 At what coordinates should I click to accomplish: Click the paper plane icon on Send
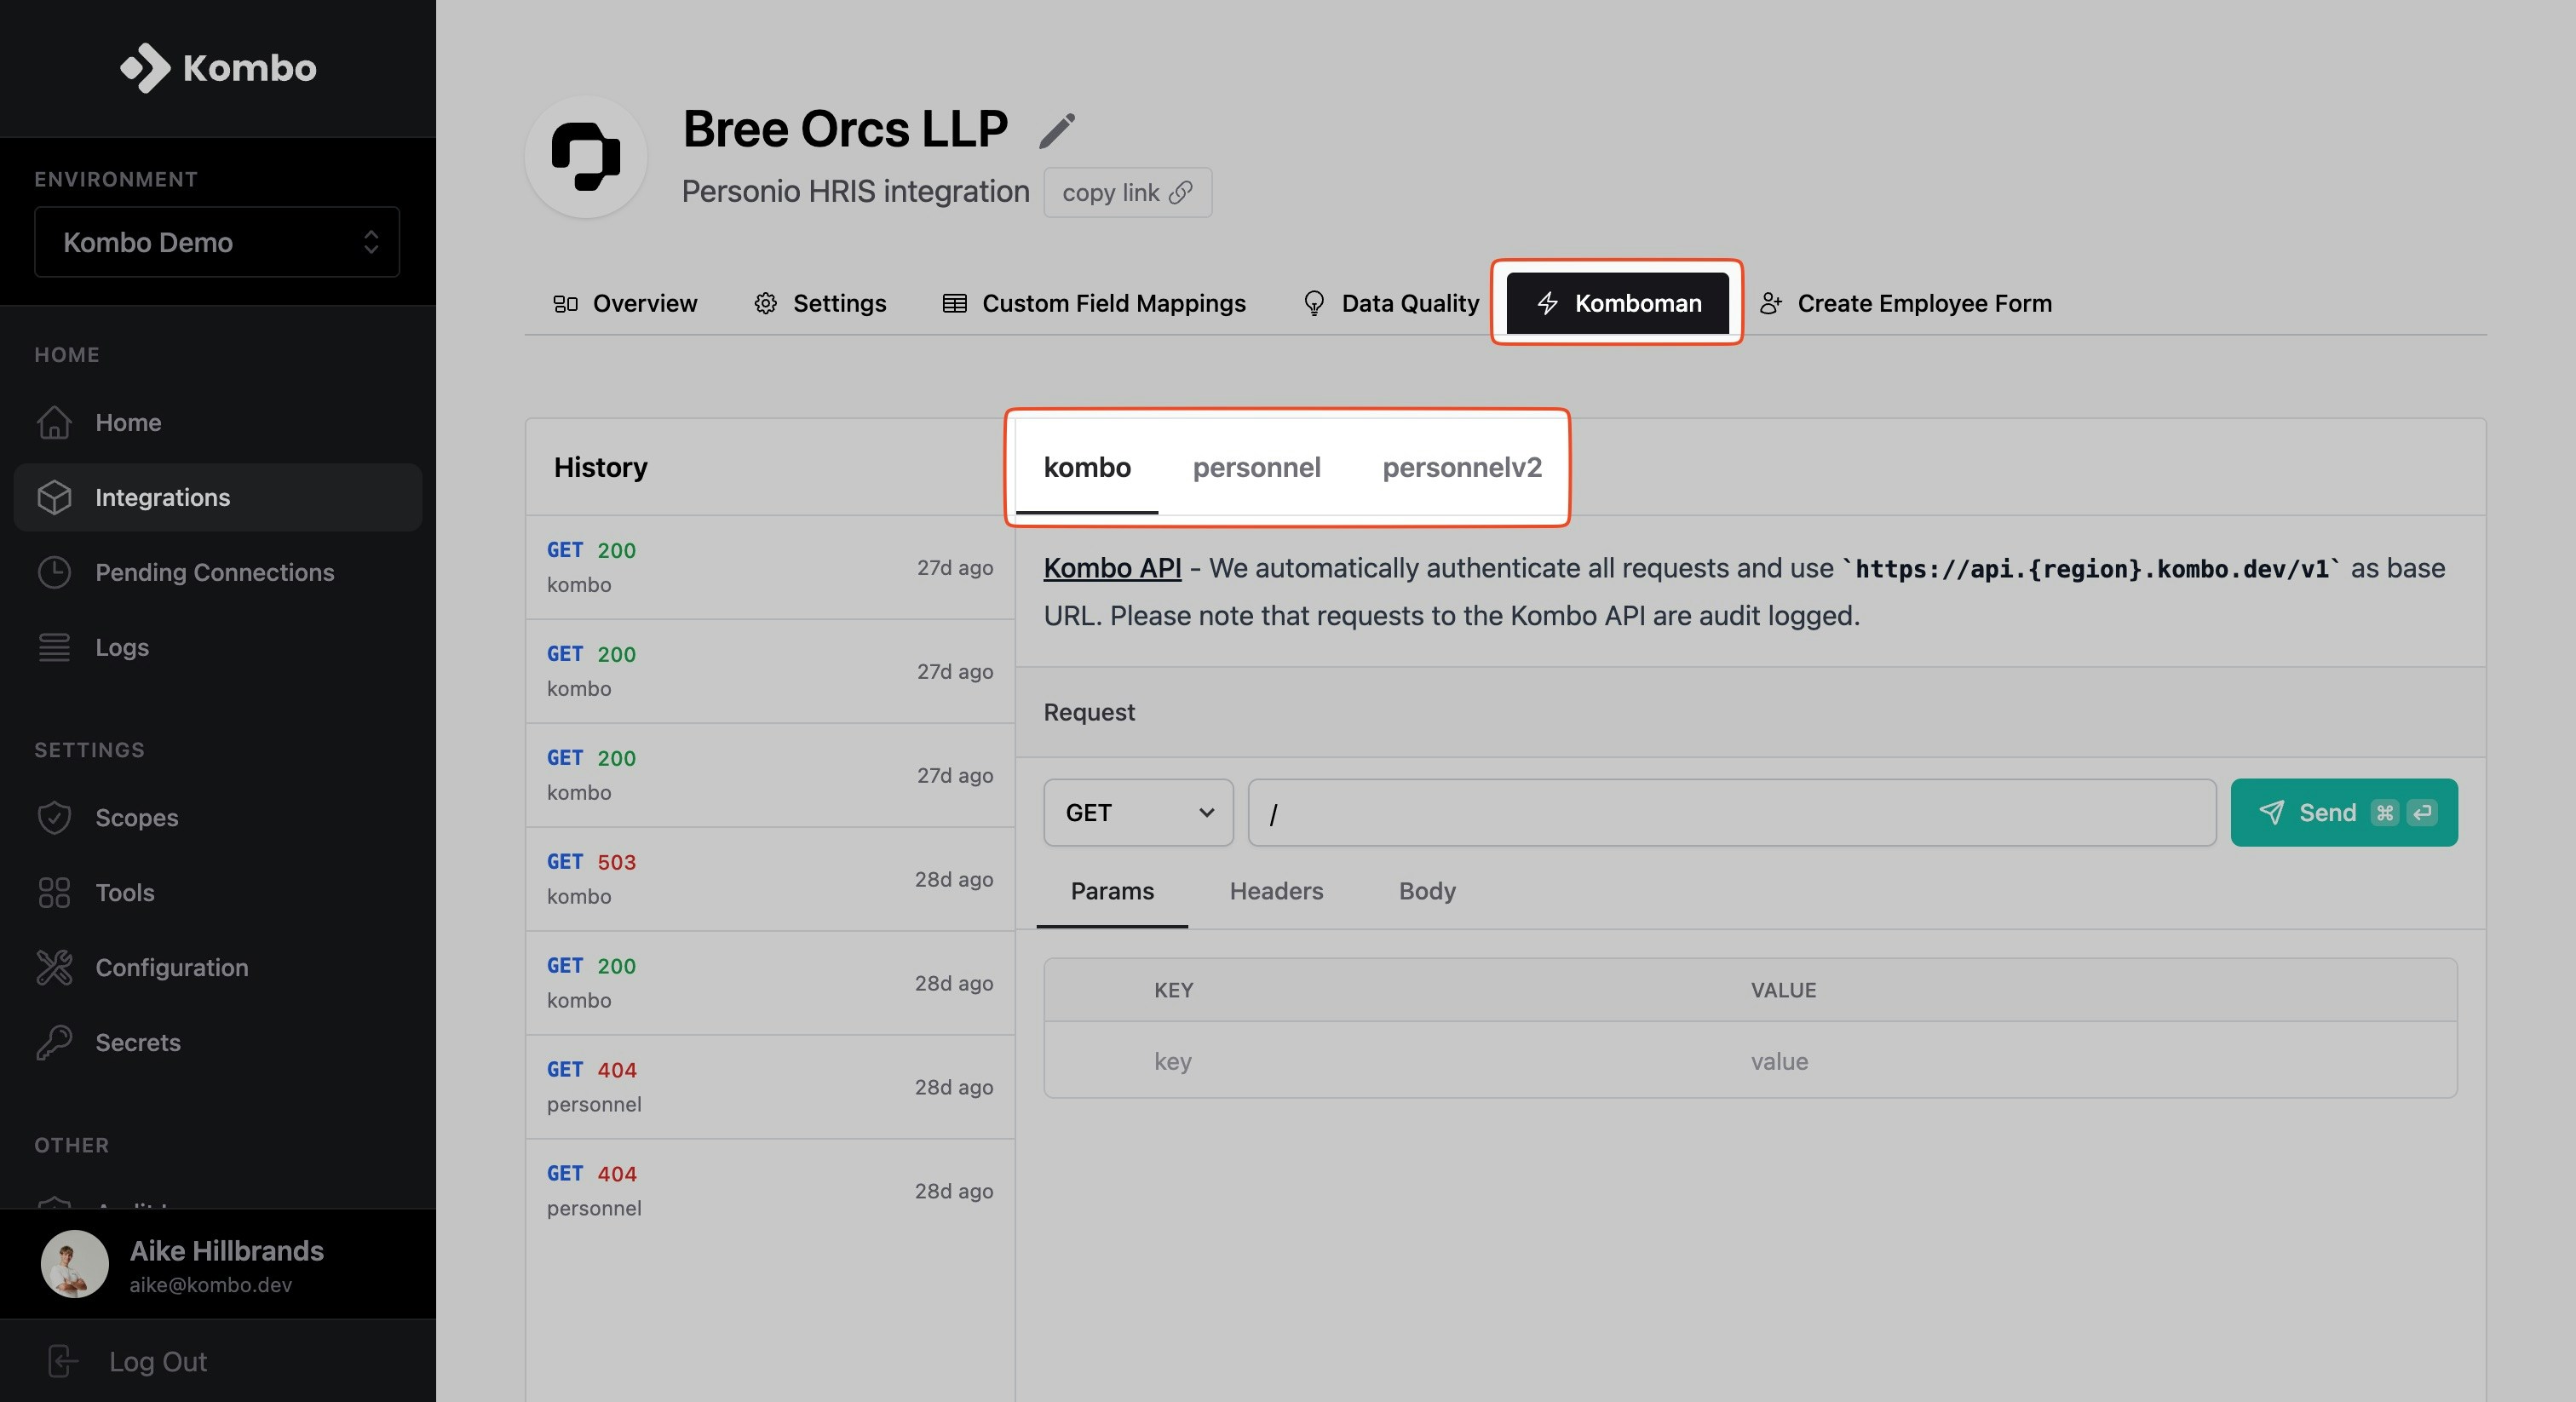click(2271, 813)
